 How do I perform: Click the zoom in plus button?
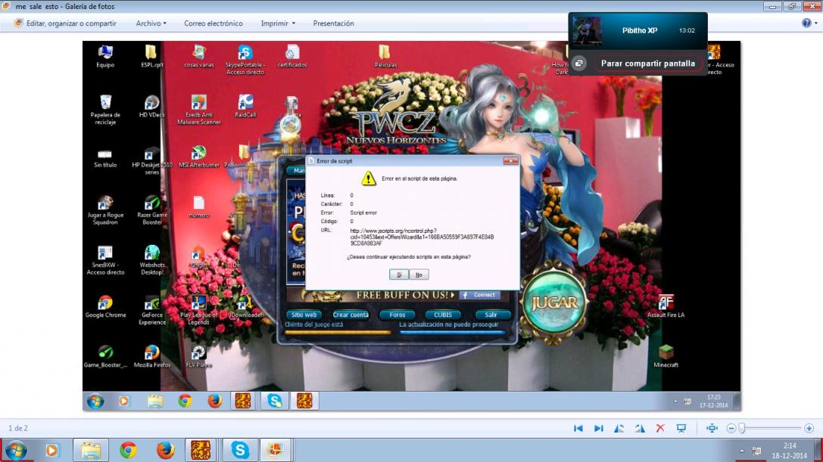809,429
